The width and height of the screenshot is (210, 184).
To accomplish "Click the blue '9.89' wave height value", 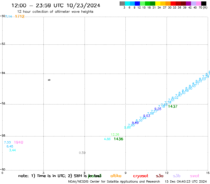I will [135, 123].
